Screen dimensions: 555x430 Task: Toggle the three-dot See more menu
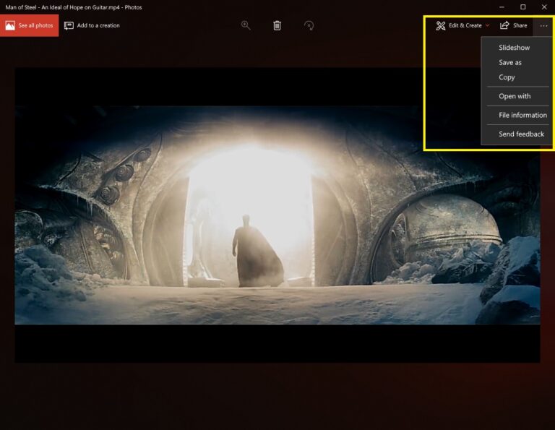pos(543,25)
